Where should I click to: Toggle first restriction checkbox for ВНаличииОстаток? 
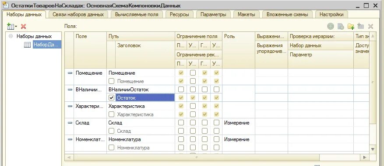(x=181, y=90)
